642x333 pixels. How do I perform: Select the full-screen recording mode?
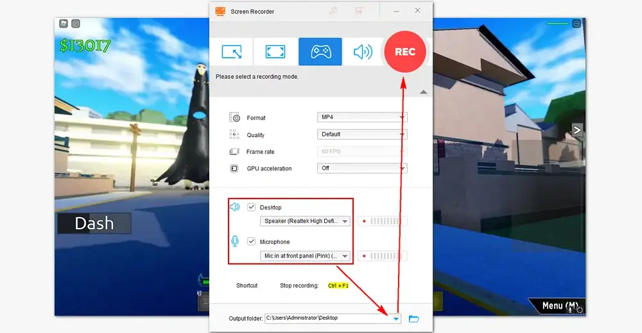[x=275, y=51]
